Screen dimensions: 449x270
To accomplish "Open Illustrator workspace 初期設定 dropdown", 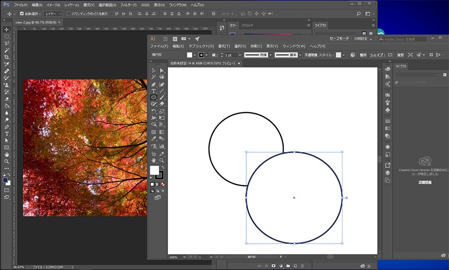I will point(363,39).
